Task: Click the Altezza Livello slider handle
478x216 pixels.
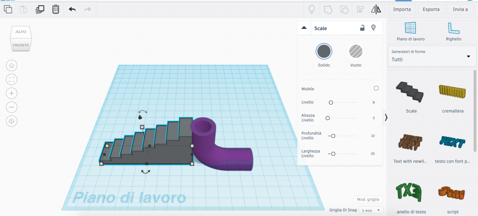Action: (x=327, y=118)
